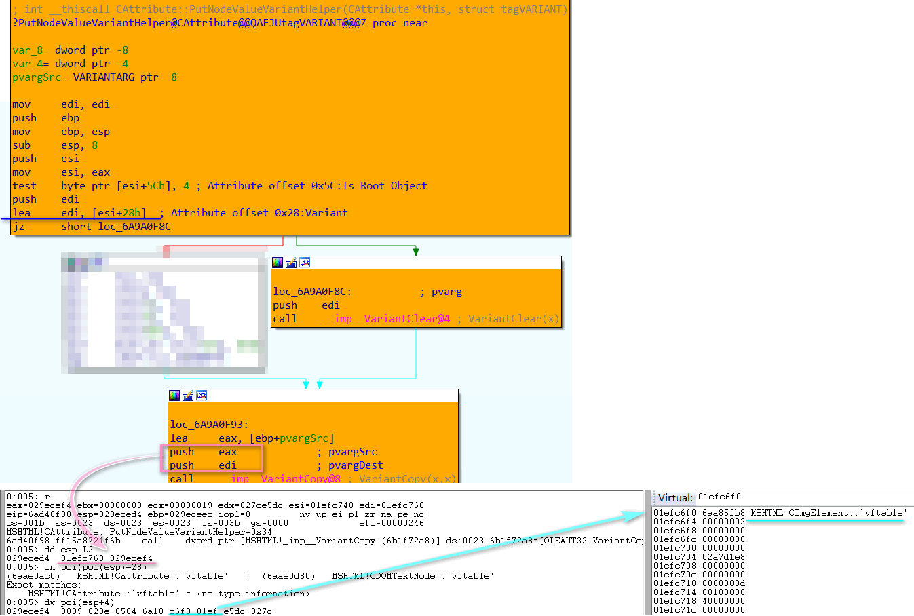Click the 'mov ebp, esp' instruction
The width and height of the screenshot is (914, 616).
pyautogui.click(x=61, y=132)
